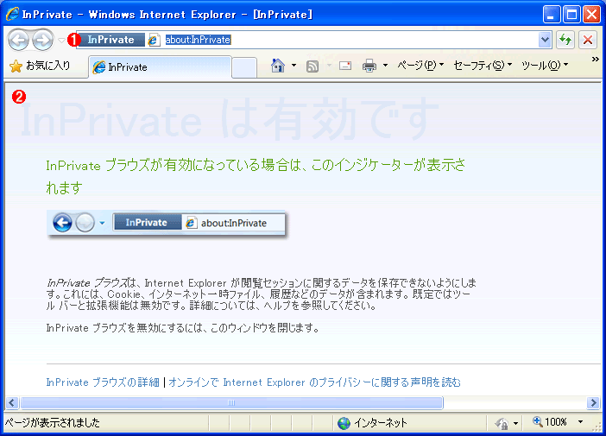Viewport: 606px width, 436px height.
Task: Expand the Home button dropdown arrow
Action: [294, 66]
